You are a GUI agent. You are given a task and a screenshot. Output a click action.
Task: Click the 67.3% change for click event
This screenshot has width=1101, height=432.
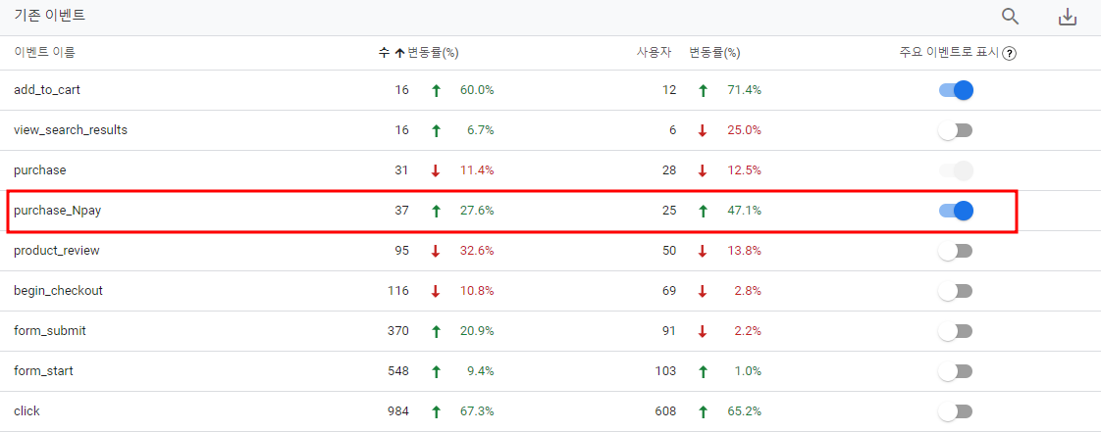(477, 411)
